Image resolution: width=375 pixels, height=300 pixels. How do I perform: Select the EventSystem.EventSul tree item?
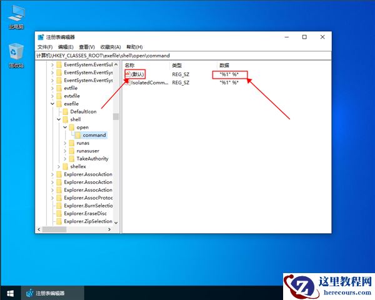click(x=88, y=64)
